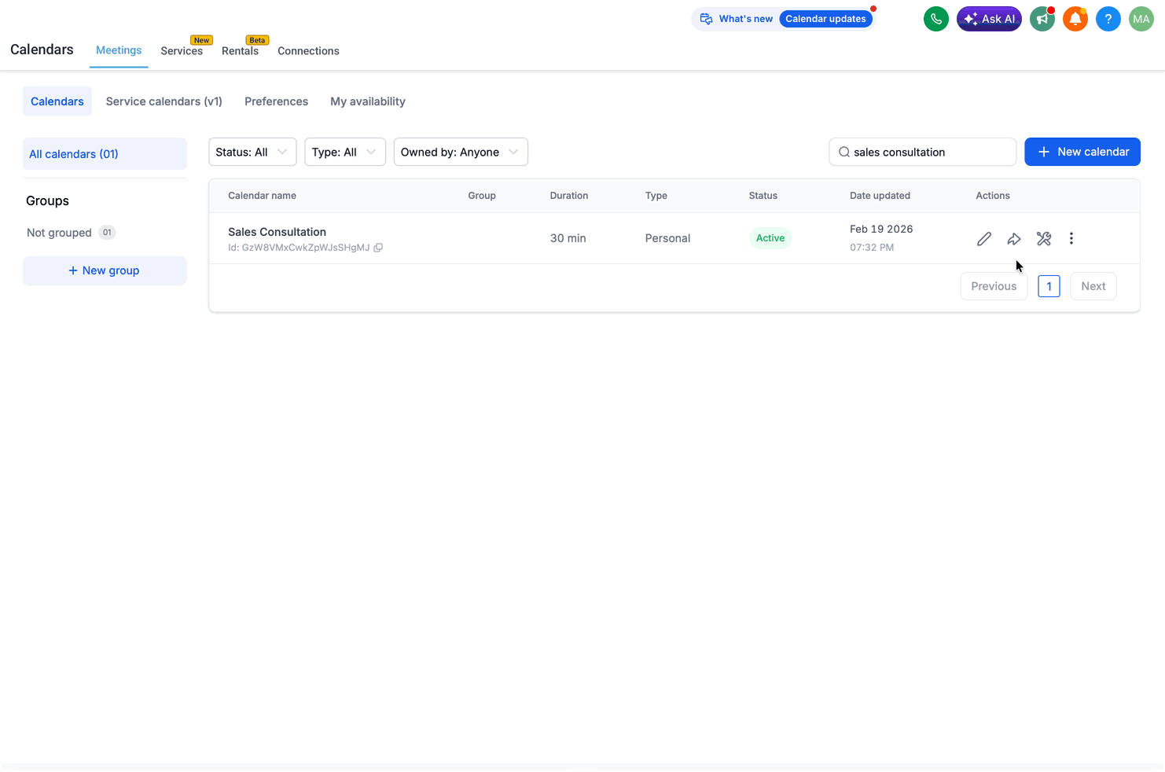Open the MA user avatar menu
The image size is (1165, 772).
[x=1141, y=19]
